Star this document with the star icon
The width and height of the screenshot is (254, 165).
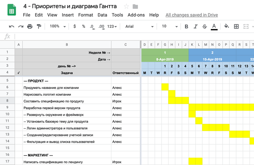126,7
